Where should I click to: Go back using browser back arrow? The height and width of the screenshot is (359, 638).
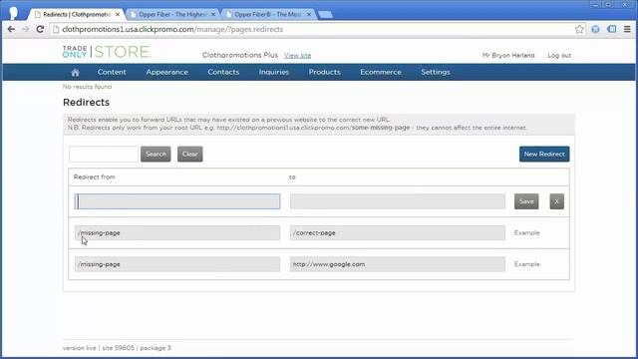(11, 29)
